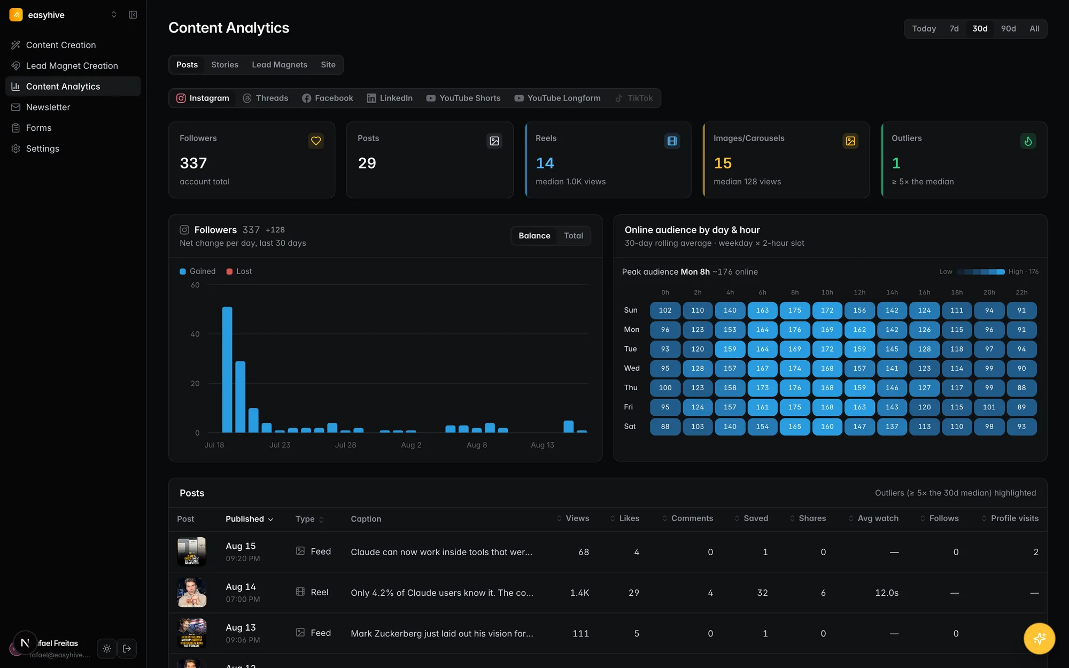Click the log out icon
This screenshot has width=1069, height=668.
pyautogui.click(x=127, y=649)
